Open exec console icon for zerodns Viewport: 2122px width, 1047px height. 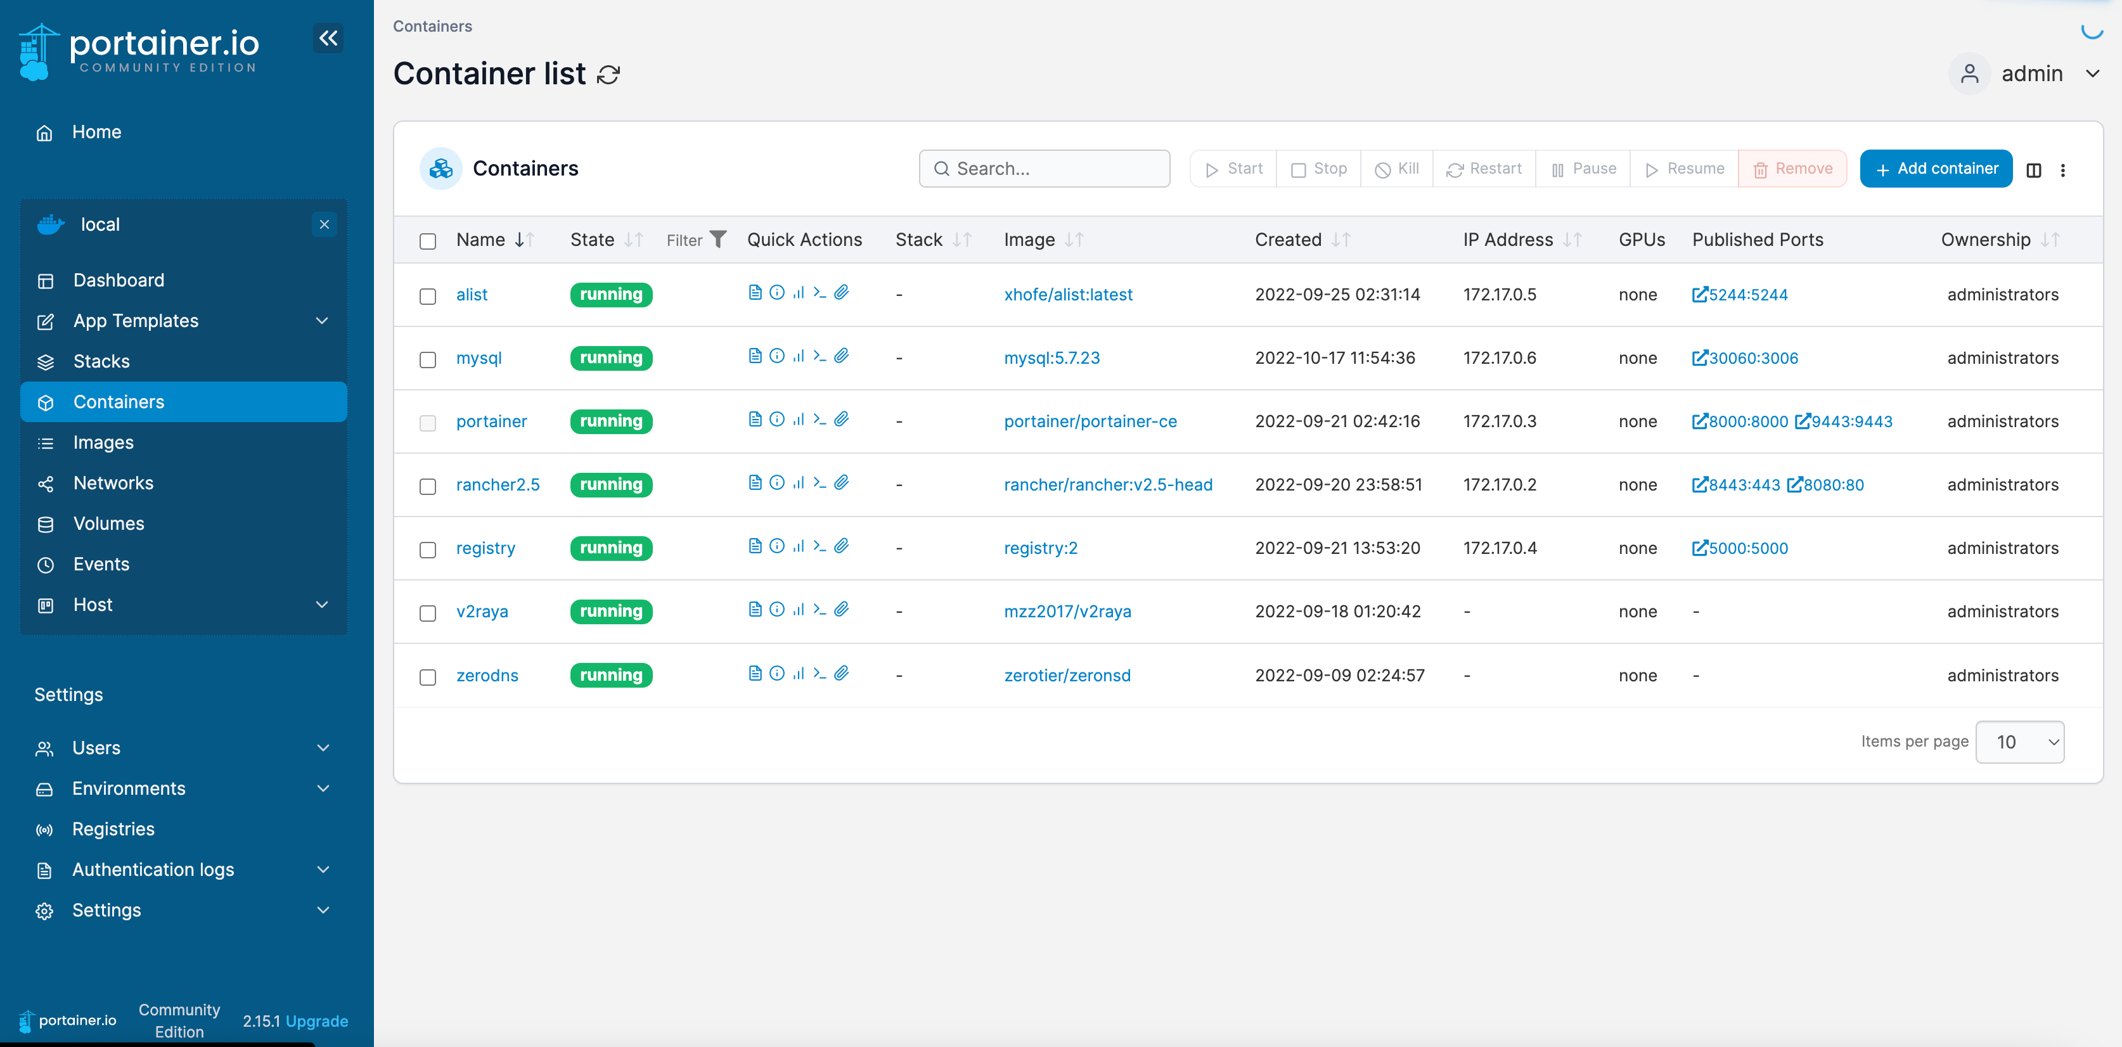coord(820,673)
